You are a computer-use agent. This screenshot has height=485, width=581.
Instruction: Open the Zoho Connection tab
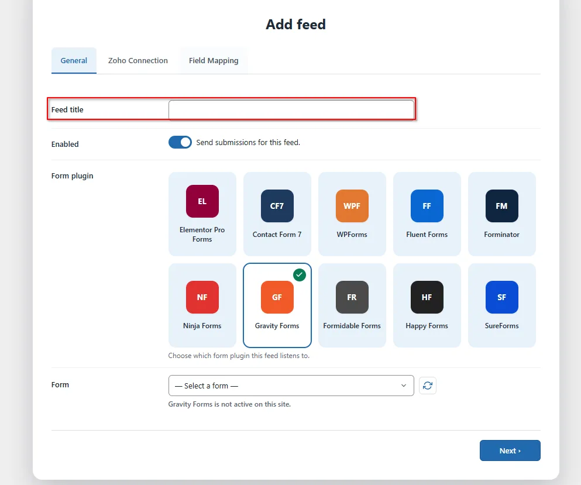138,60
